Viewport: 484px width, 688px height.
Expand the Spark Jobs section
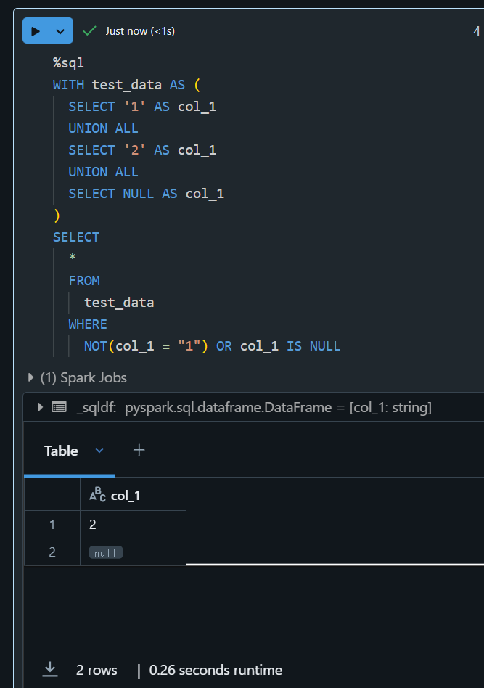pos(30,377)
